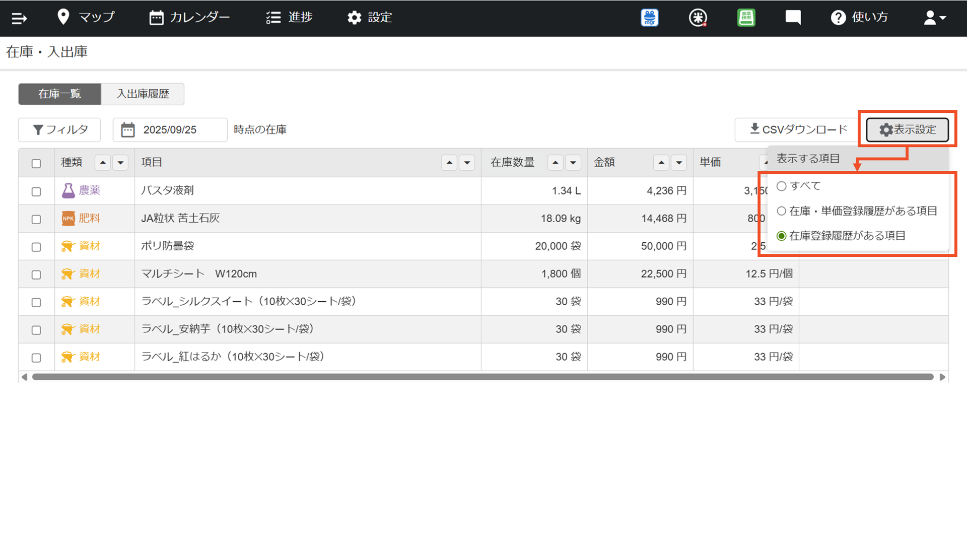Image resolution: width=967 pixels, height=544 pixels.
Task: Toggle the select-all checkbox in table header
Action: click(x=36, y=163)
